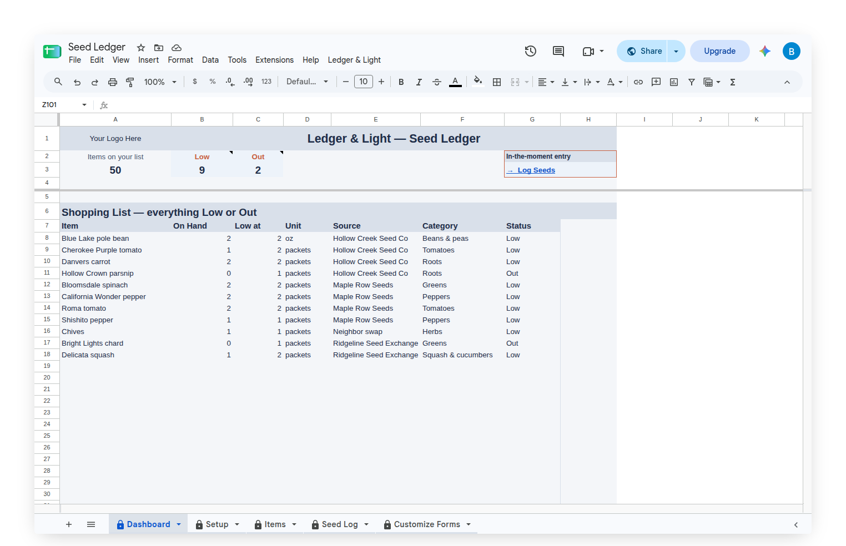Move document using folder icon

(x=159, y=48)
